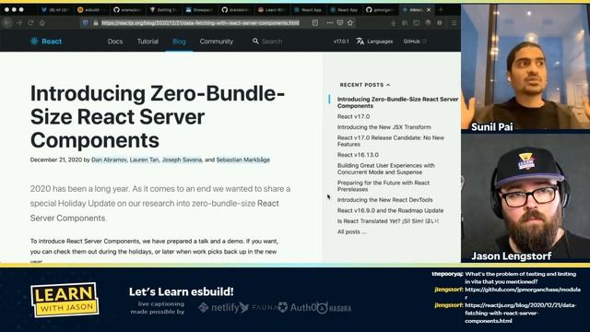Viewport: 590px width, 332px height.
Task: Switch to the Snowpack tab
Action: click(x=200, y=10)
